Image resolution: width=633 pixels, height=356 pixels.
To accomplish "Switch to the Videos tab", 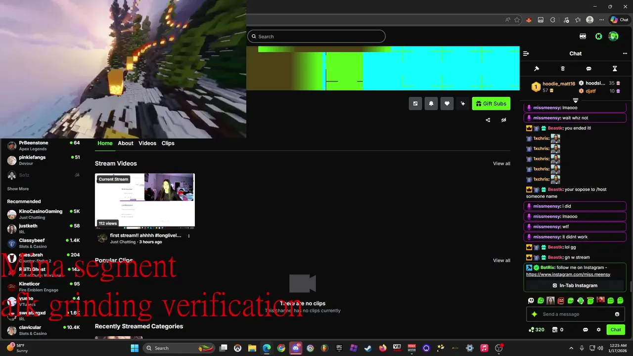I will click(147, 143).
